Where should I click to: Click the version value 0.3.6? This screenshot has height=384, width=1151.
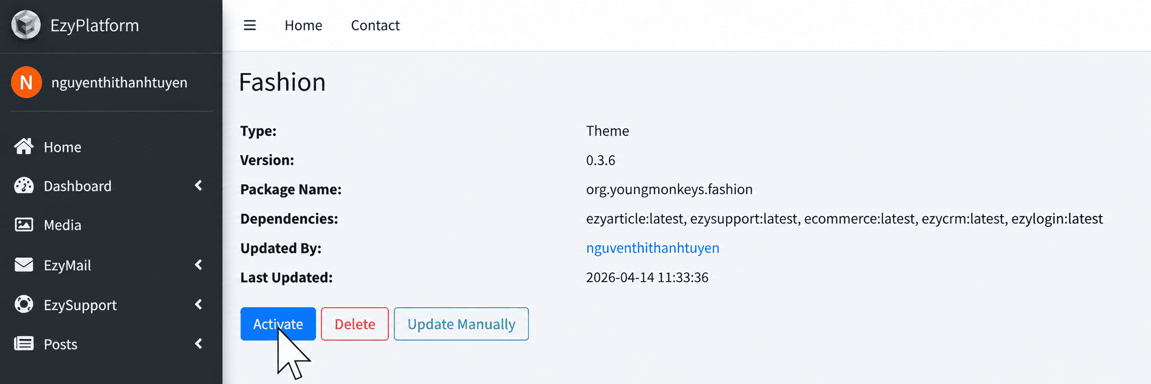tap(600, 160)
